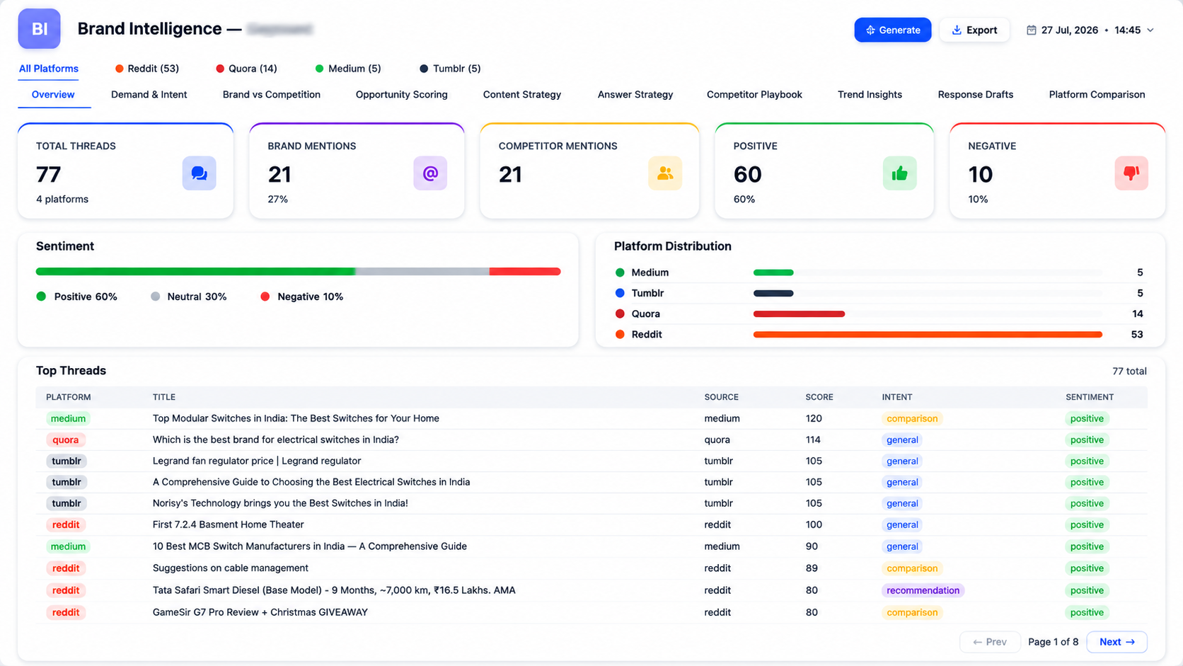
Task: Click the Brand Mentions @ icon
Action: pyautogui.click(x=430, y=173)
